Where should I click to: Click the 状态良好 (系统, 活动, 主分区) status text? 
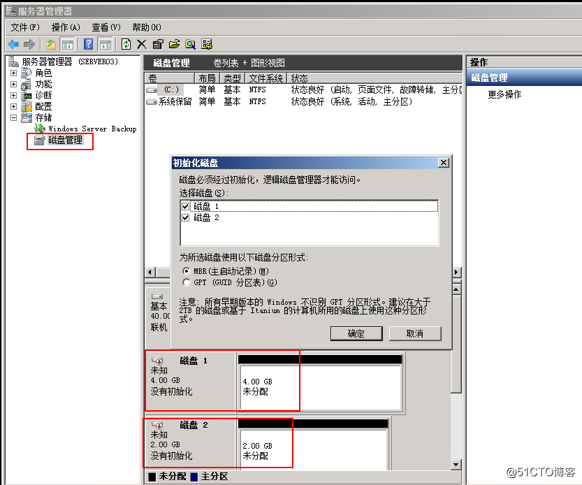point(351,102)
